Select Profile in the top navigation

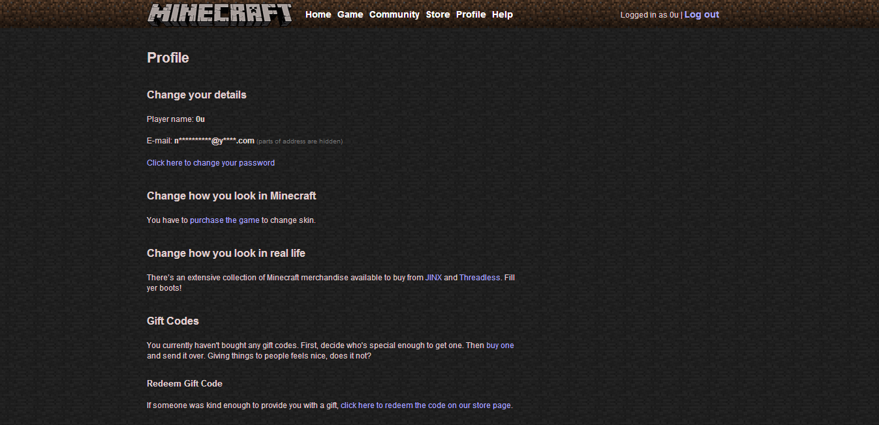coord(471,14)
